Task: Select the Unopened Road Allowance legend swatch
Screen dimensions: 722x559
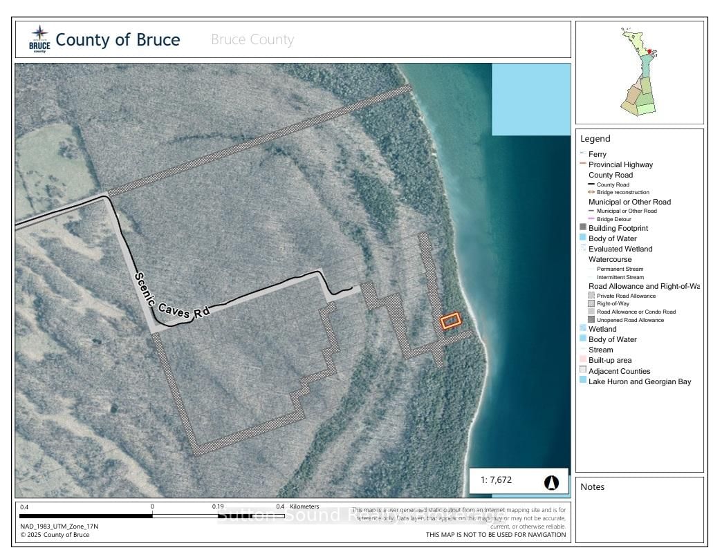Action: pos(591,320)
